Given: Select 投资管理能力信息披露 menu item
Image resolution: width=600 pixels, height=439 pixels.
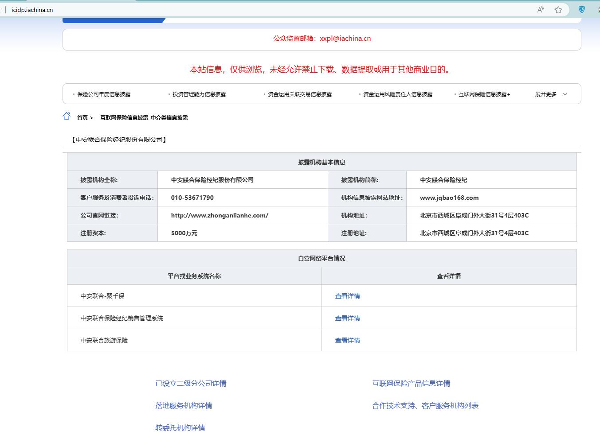Looking at the screenshot, I should point(199,94).
